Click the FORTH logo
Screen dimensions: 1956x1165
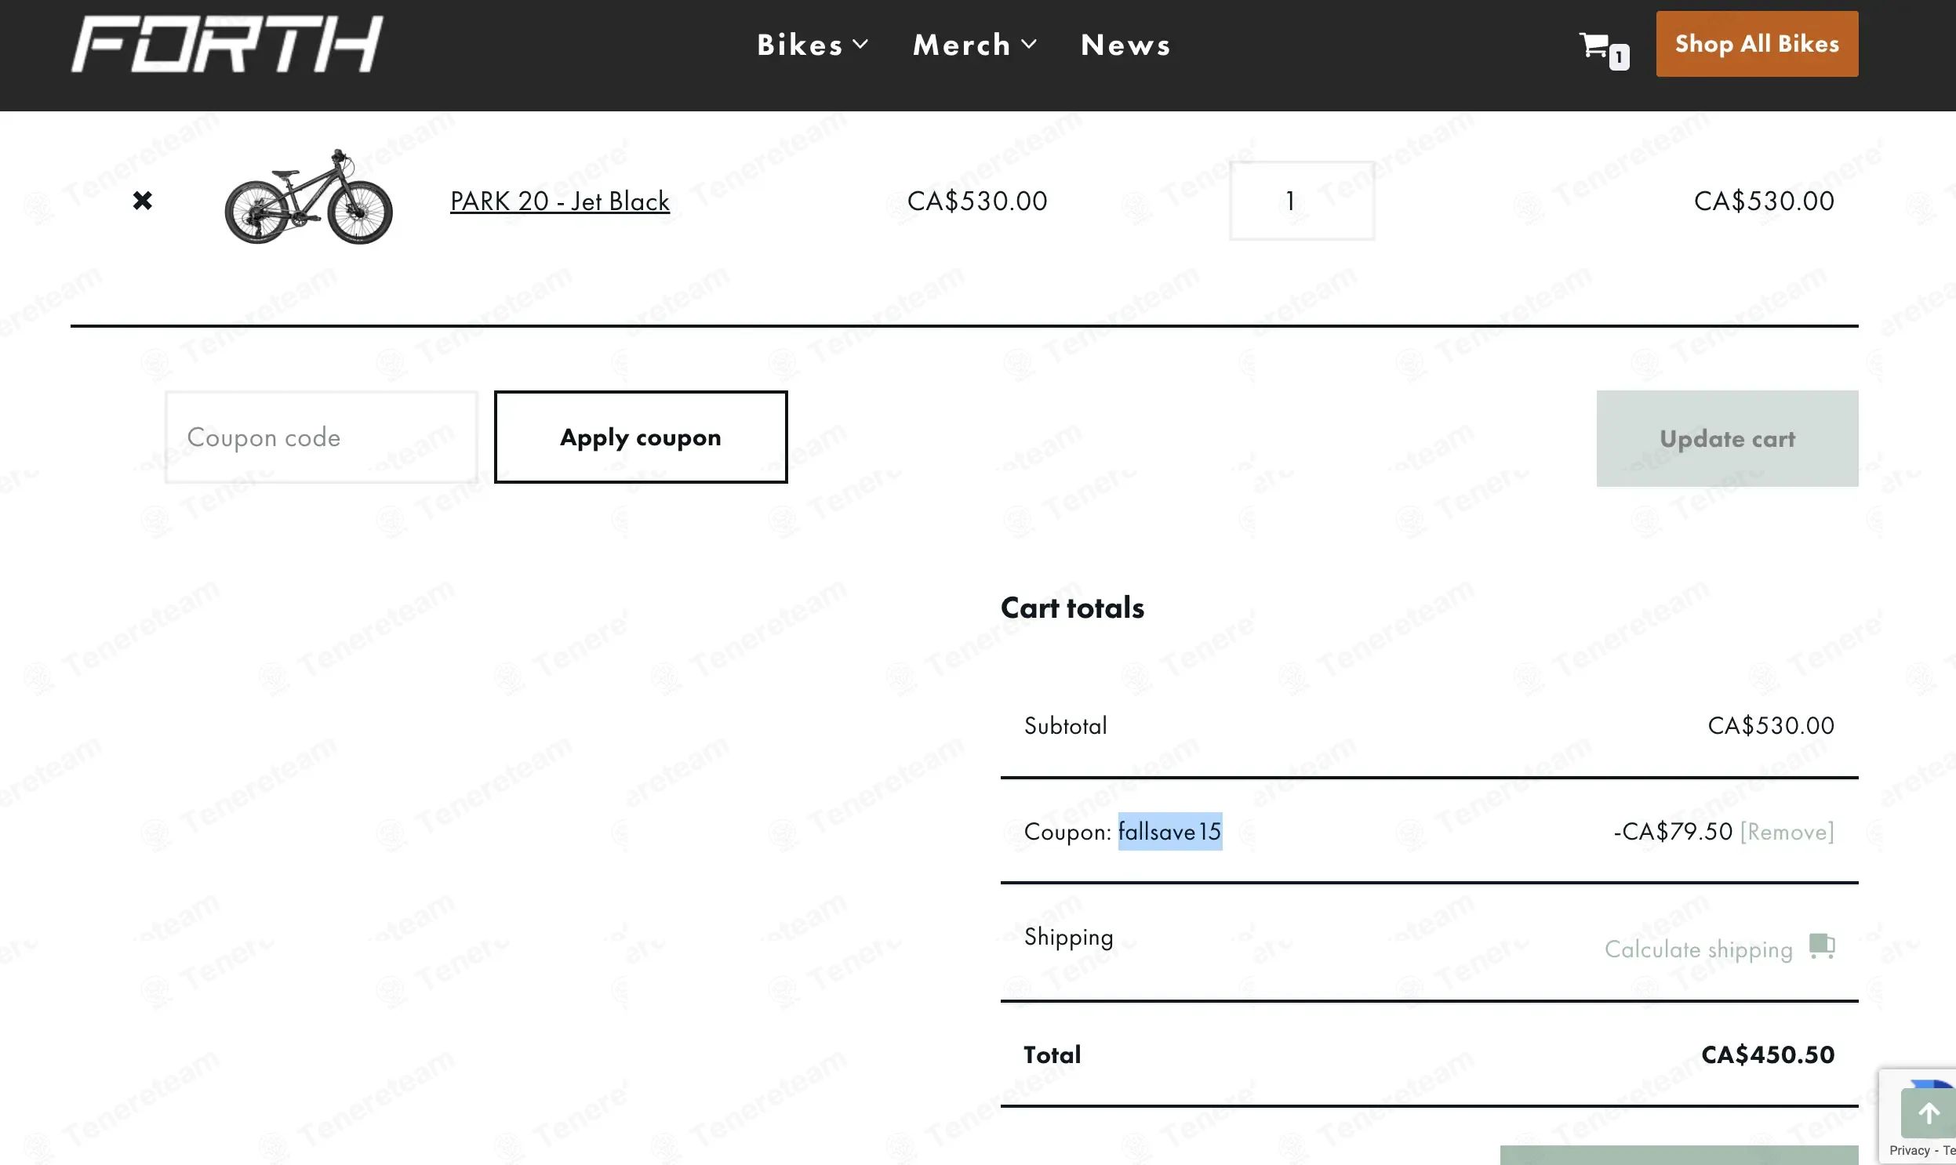point(227,44)
